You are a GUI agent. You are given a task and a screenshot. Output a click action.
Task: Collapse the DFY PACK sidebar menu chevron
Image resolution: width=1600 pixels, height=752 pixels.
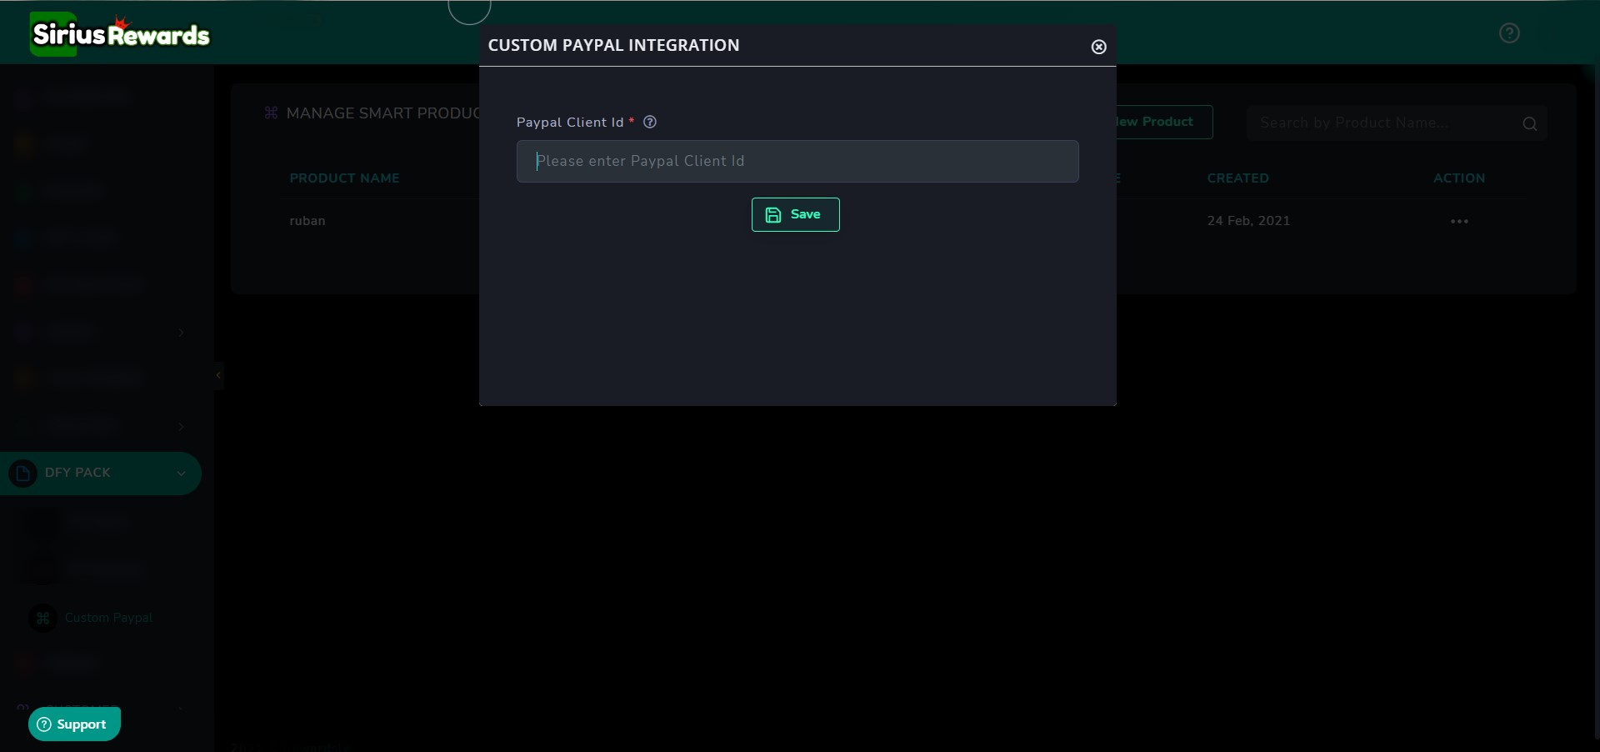coord(181,474)
